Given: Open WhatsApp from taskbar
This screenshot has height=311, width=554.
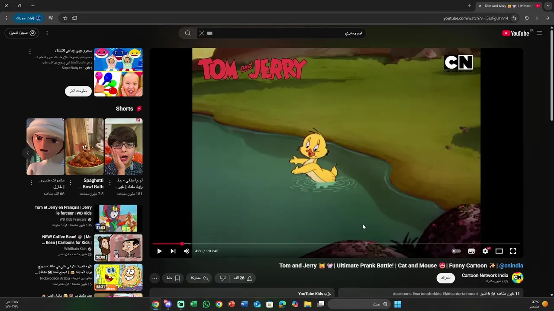Looking at the screenshot, I should pyautogui.click(x=206, y=304).
